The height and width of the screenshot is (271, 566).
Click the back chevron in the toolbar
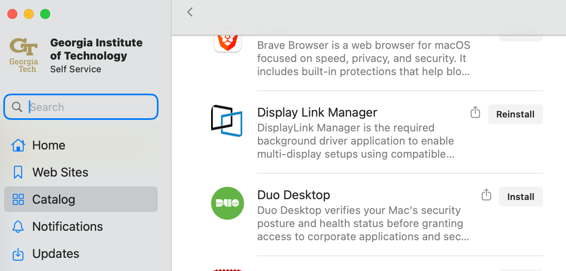coord(190,12)
